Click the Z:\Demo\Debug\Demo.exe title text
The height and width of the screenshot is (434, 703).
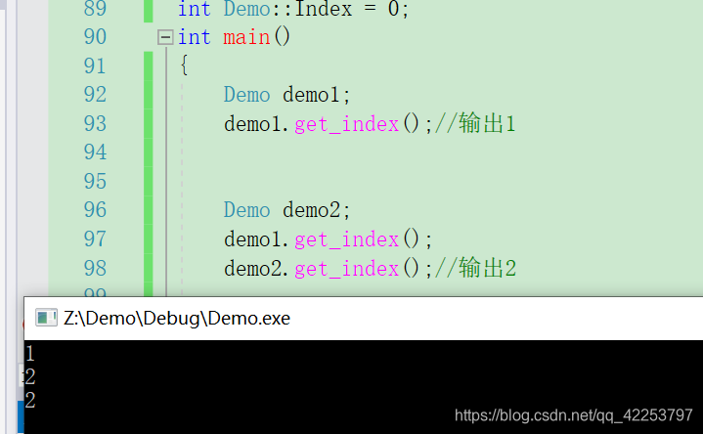coord(177,319)
